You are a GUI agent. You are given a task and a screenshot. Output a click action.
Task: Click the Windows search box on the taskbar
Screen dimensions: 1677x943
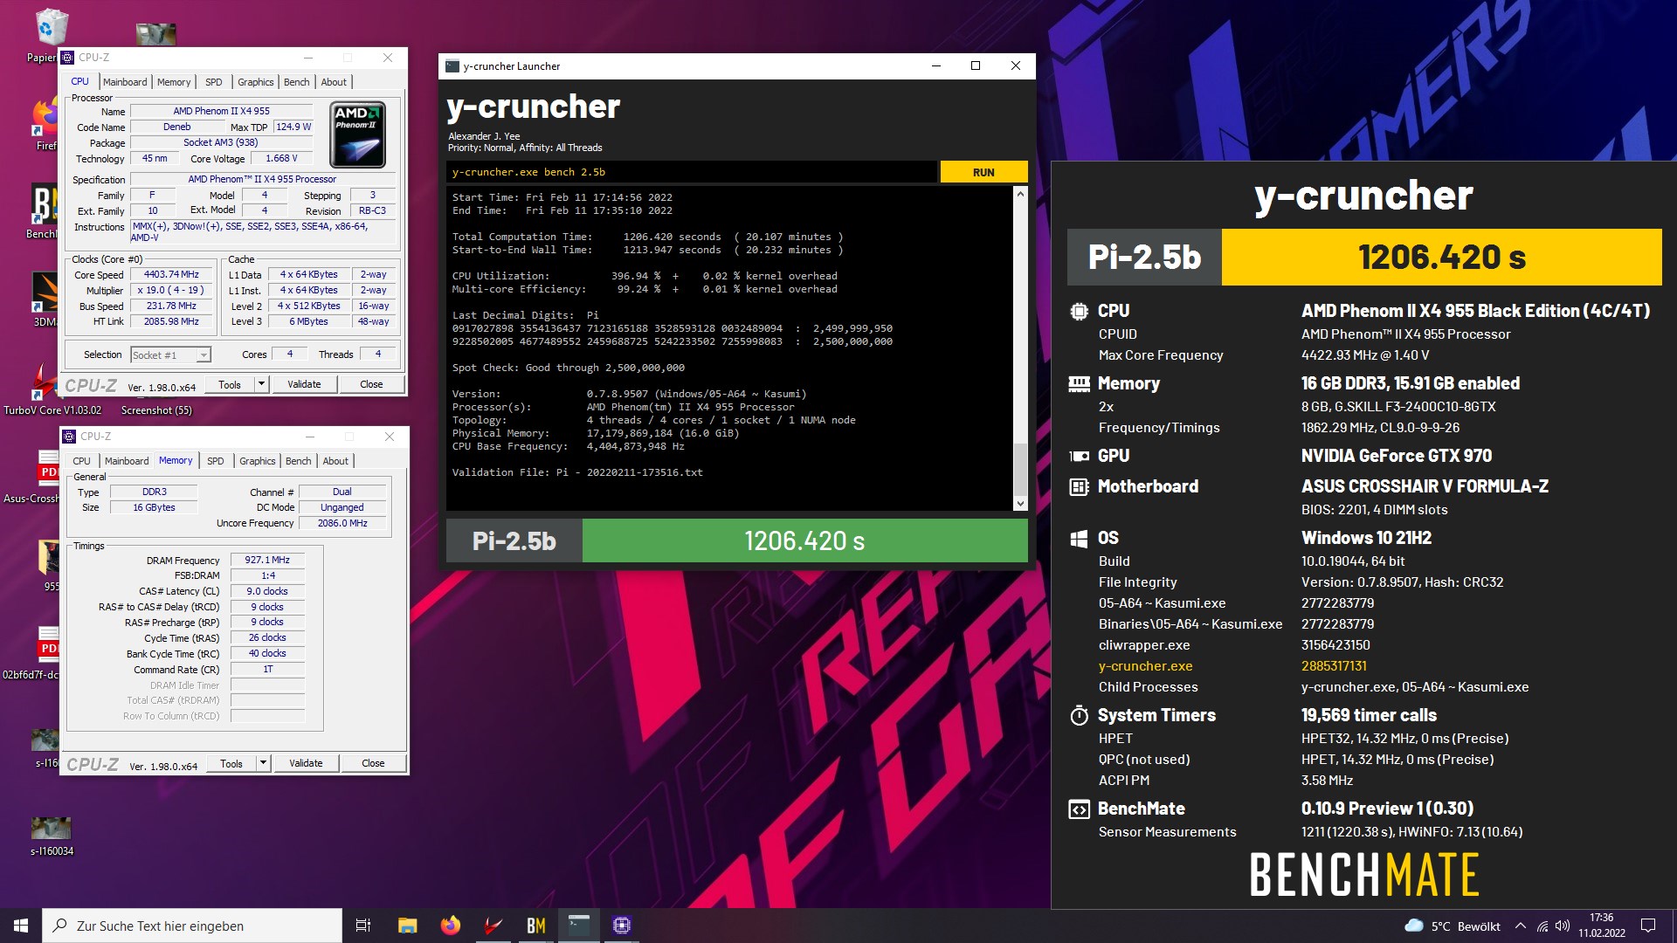(x=192, y=926)
